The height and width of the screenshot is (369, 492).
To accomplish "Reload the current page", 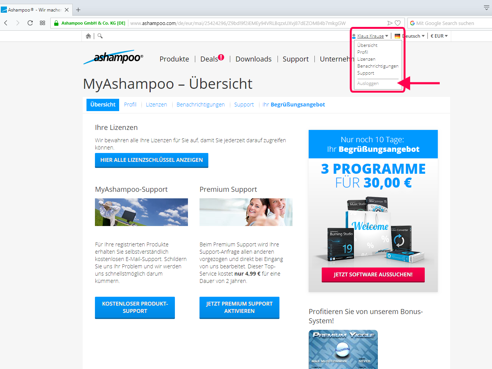I will 30,23.
